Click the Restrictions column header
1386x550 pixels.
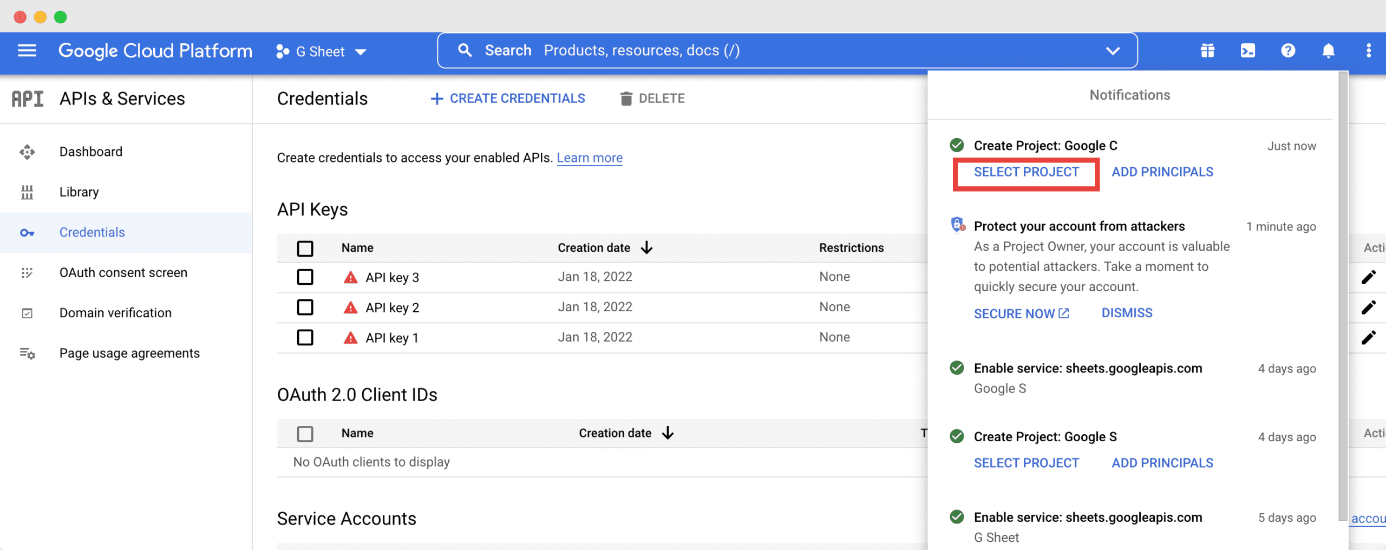[x=851, y=248]
